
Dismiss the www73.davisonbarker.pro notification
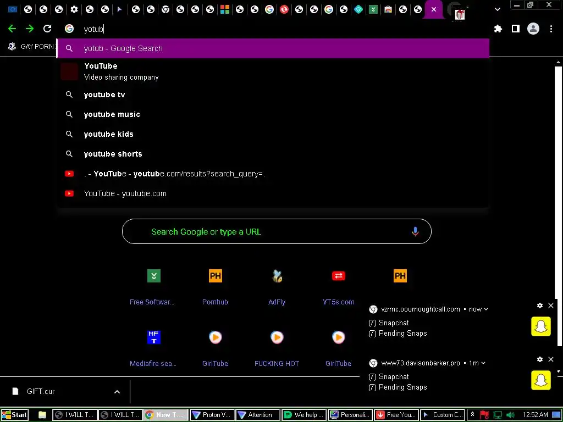551,359
